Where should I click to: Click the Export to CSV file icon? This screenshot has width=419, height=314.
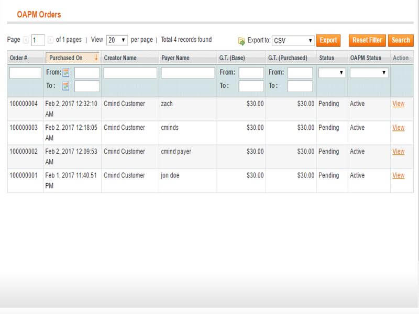[241, 40]
